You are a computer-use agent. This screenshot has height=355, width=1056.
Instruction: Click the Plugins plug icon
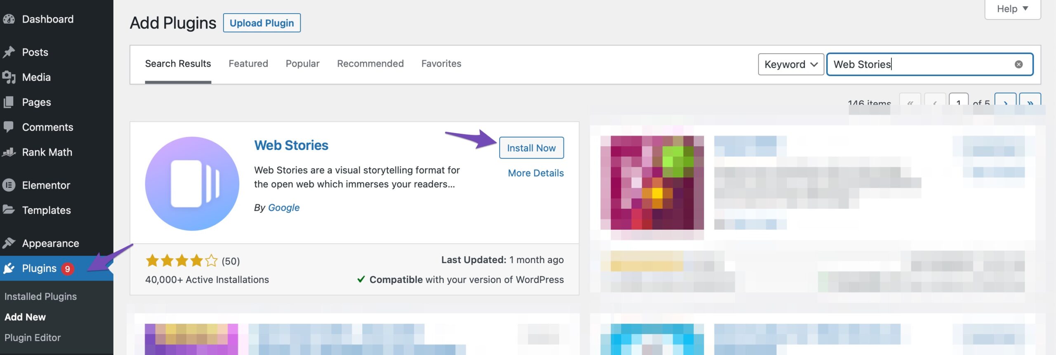point(9,269)
